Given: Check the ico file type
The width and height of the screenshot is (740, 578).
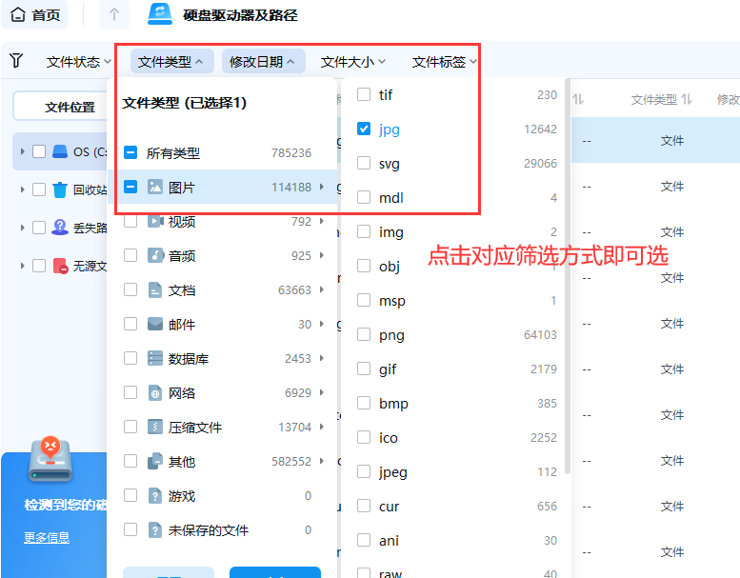Looking at the screenshot, I should pos(364,437).
